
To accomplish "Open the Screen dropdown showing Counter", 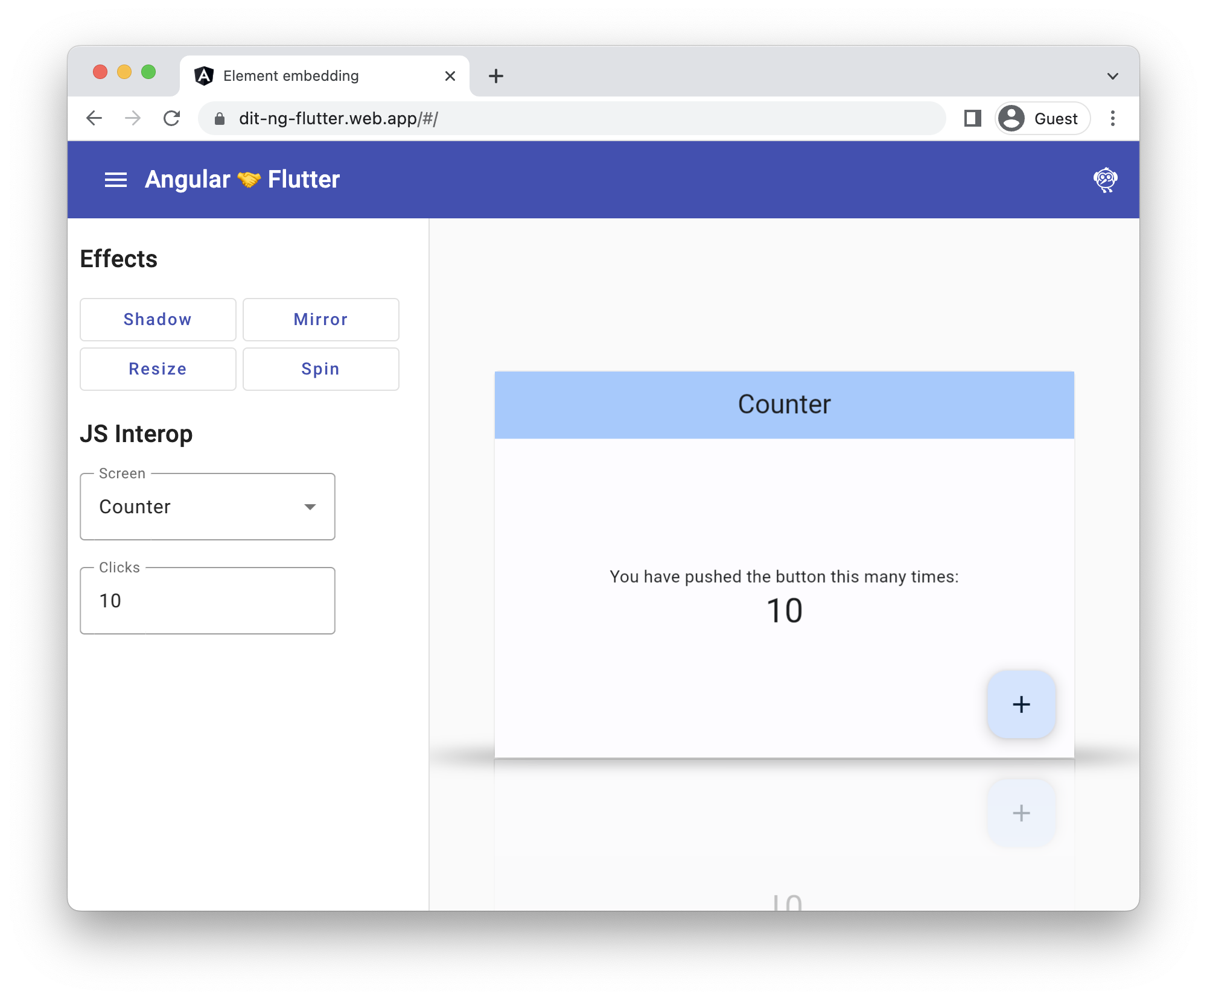I will point(208,507).
